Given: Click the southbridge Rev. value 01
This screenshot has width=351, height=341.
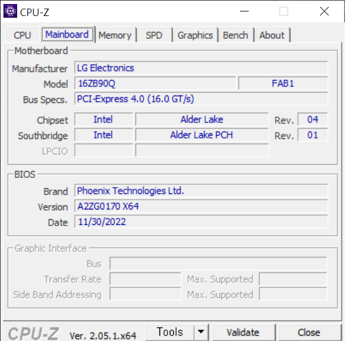Looking at the screenshot, I should [x=313, y=135].
